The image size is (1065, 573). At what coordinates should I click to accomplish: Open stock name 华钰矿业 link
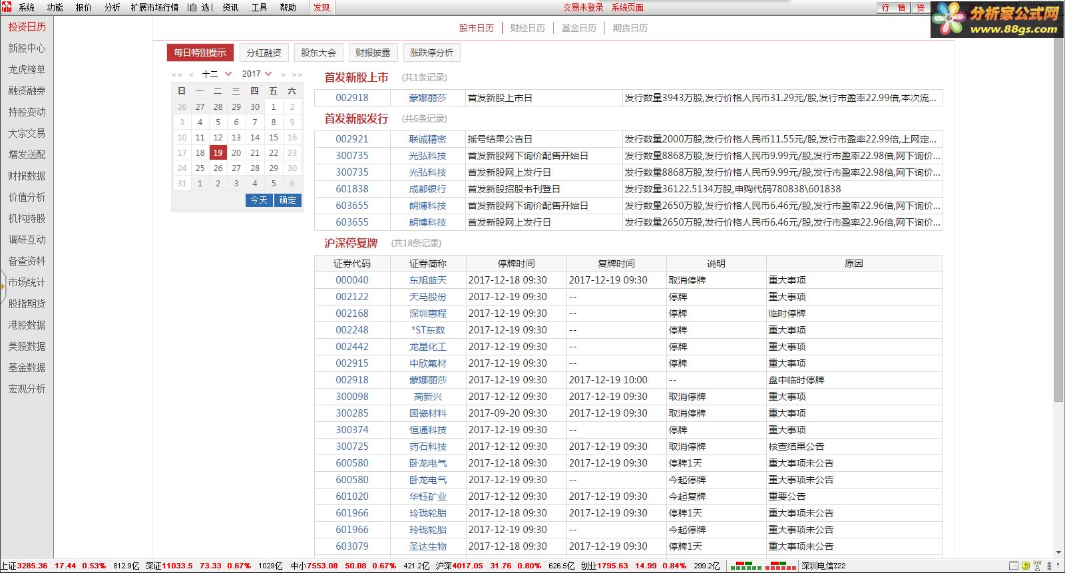point(427,496)
